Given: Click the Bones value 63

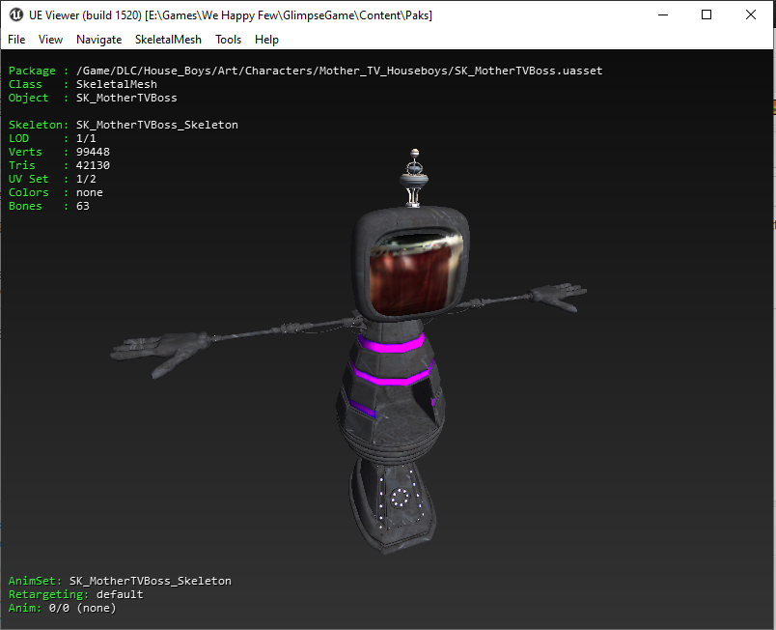Looking at the screenshot, I should tap(83, 206).
